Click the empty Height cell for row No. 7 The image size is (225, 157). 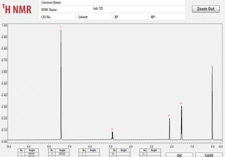[x=93, y=154]
